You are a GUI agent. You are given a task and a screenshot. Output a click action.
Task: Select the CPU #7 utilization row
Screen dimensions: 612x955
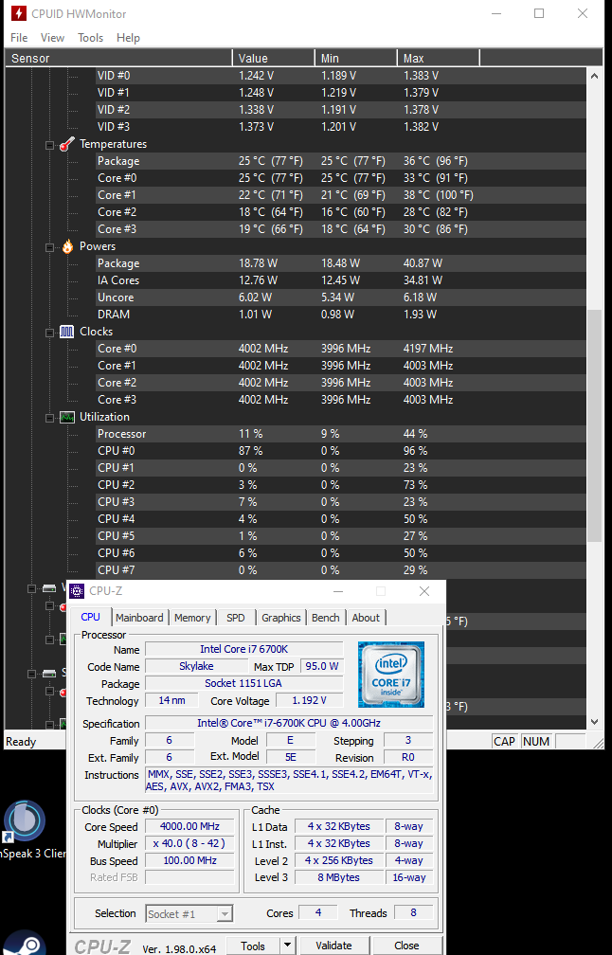pyautogui.click(x=341, y=570)
